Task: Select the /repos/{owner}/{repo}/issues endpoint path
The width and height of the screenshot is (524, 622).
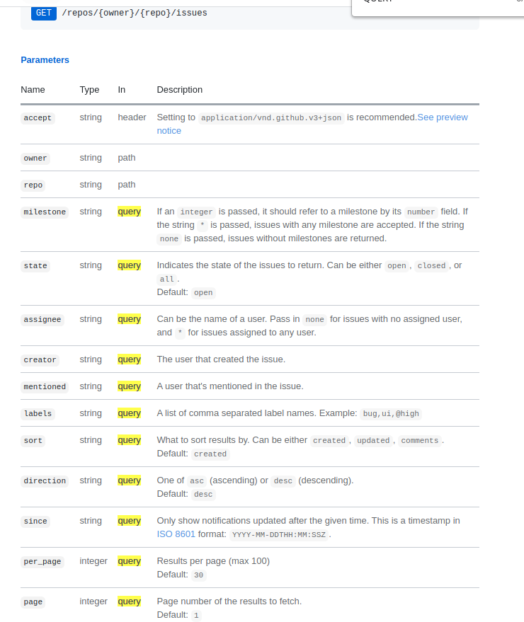Action: (x=135, y=13)
